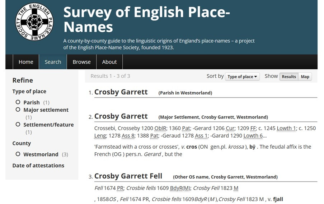
Task: Click the 1823 M source abbreviation
Action: coord(236,188)
